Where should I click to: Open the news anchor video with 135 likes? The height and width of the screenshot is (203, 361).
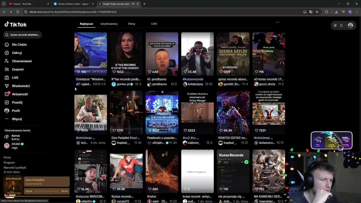(91, 54)
